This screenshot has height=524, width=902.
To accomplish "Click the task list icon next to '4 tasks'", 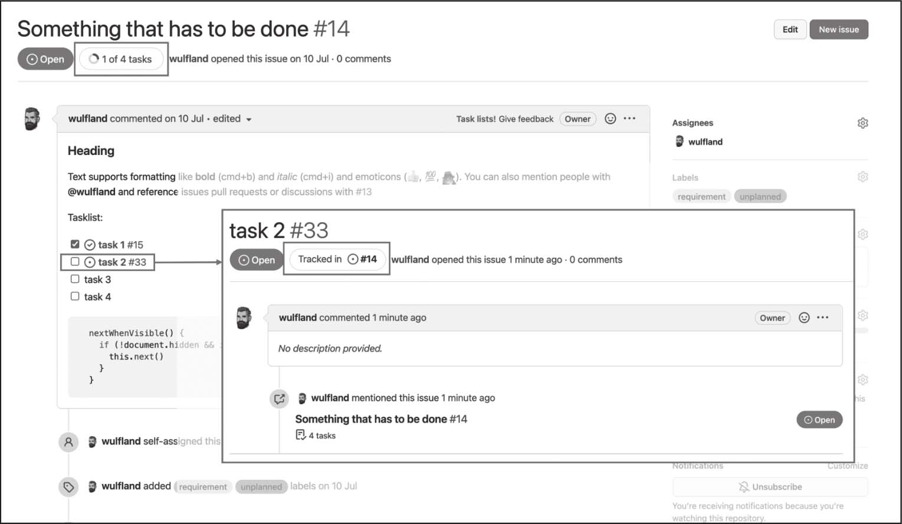I will [x=301, y=435].
